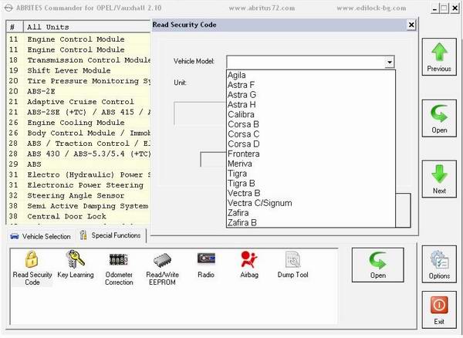
Task: Choose Agila from the model list
Action: tap(311, 75)
